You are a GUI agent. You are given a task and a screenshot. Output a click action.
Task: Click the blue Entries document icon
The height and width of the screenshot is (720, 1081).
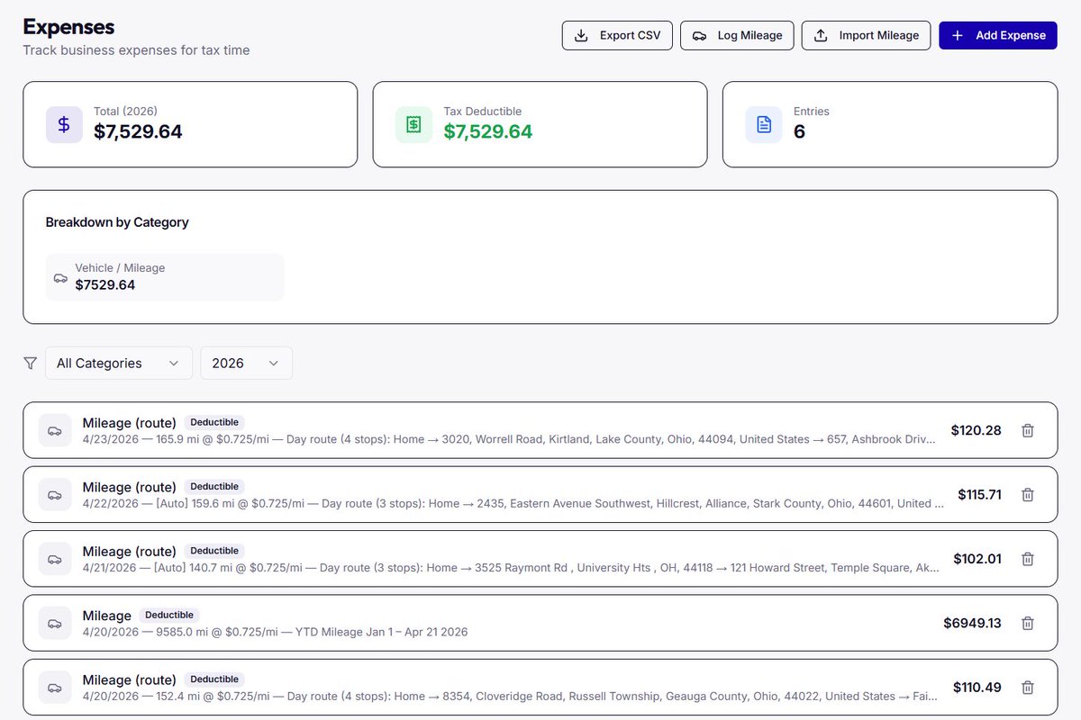[x=764, y=125]
